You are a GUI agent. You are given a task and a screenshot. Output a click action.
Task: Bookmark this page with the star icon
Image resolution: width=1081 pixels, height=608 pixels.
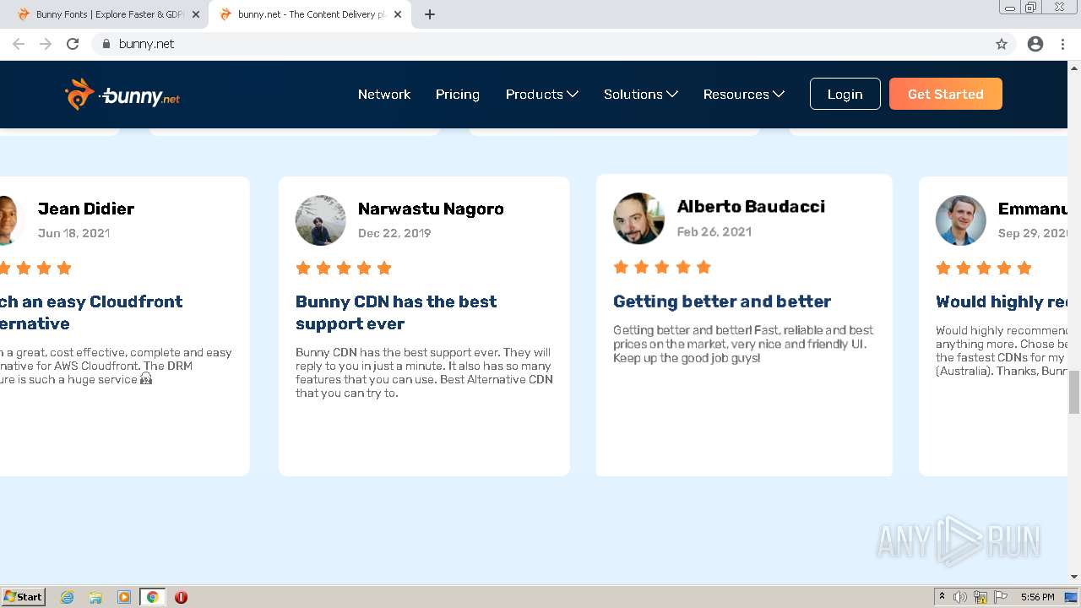pos(1002,44)
